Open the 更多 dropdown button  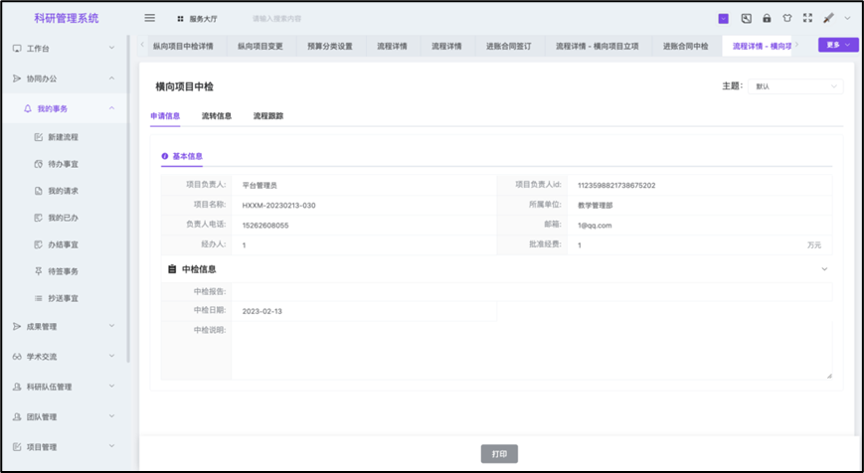[x=838, y=45]
